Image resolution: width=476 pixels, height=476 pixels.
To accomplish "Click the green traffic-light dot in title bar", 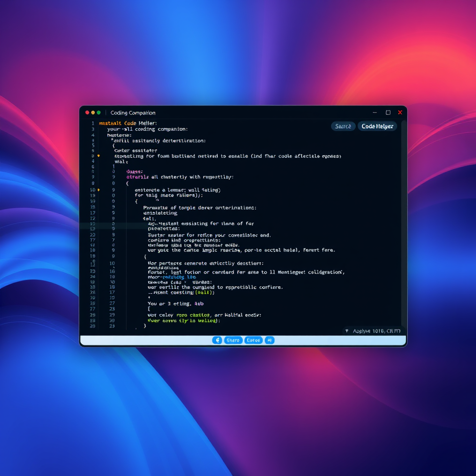I will click(99, 113).
